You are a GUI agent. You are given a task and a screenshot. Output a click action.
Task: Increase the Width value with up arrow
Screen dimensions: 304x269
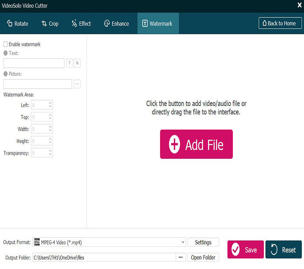tap(50, 127)
